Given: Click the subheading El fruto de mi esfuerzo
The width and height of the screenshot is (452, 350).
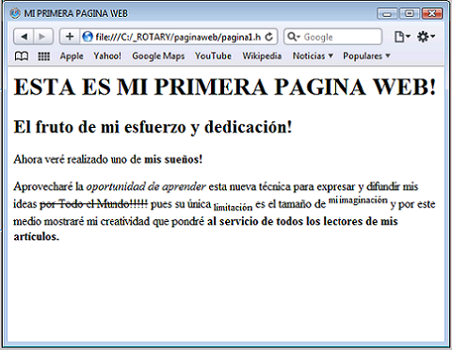Looking at the screenshot, I should (x=153, y=127).
